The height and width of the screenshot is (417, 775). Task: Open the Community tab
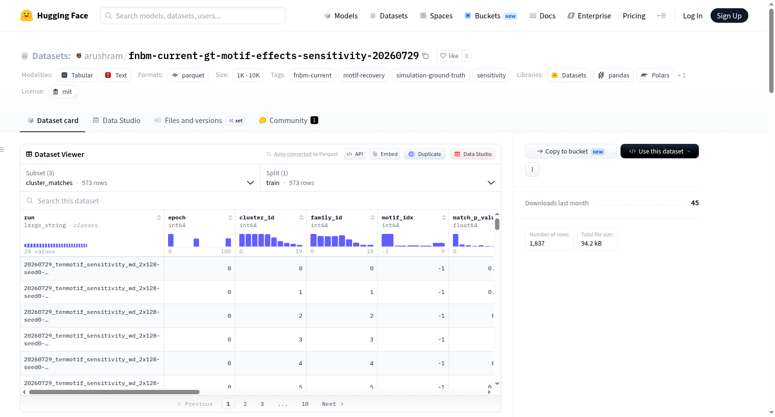point(288,120)
